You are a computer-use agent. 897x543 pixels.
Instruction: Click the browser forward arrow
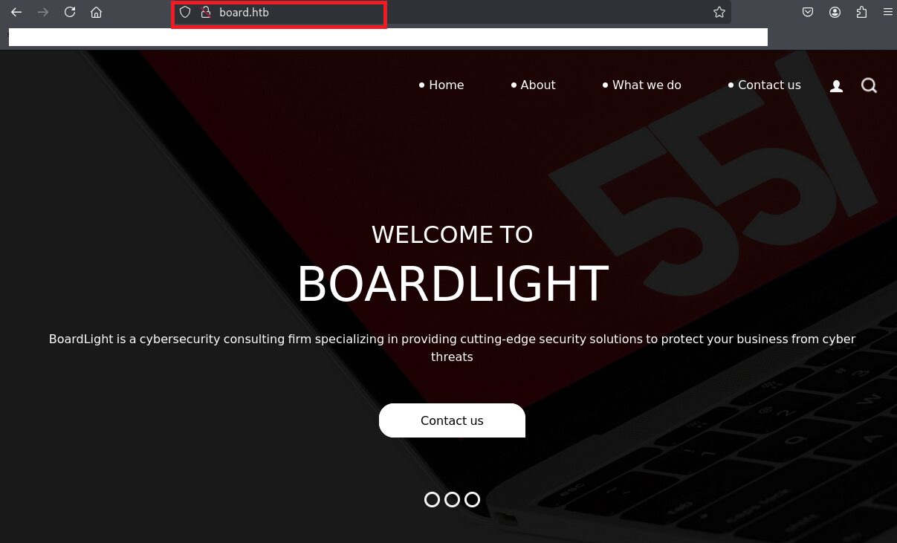43,12
